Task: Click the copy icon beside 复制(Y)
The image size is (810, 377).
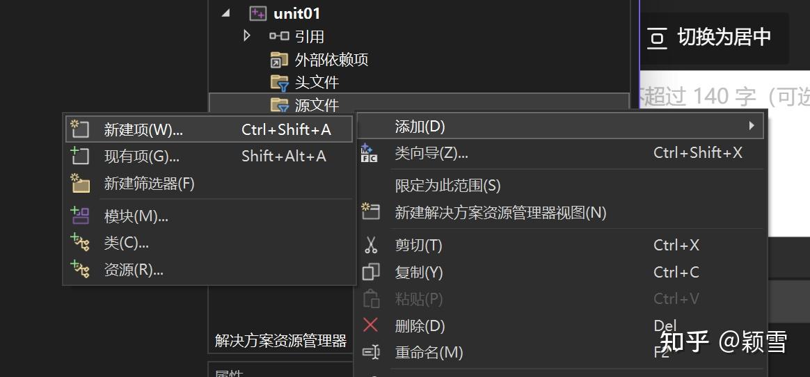Action: pos(370,272)
